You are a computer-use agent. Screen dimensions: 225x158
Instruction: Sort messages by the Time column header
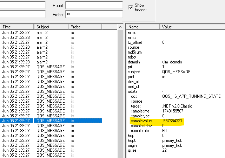pos(17,27)
